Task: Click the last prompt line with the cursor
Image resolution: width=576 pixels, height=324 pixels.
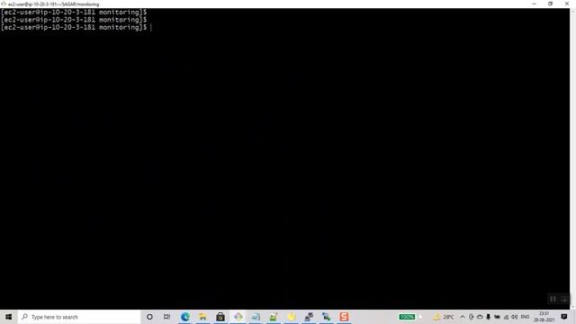Action: click(76, 28)
